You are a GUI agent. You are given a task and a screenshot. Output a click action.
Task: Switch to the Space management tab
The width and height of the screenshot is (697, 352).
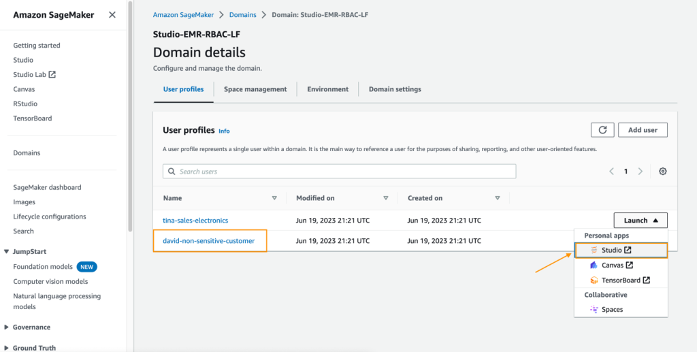coord(255,89)
